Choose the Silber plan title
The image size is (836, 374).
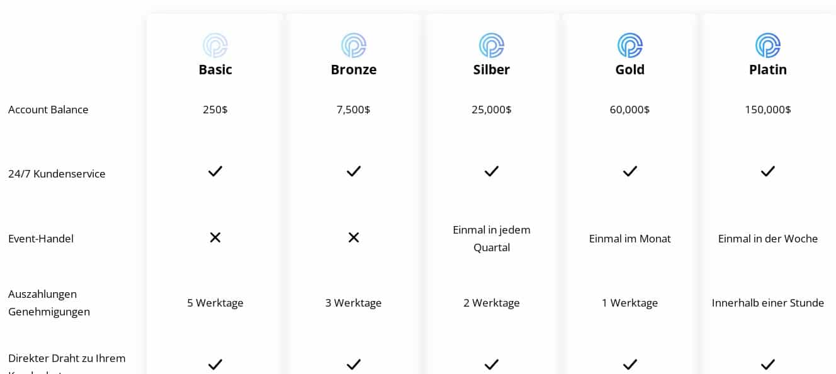492,69
